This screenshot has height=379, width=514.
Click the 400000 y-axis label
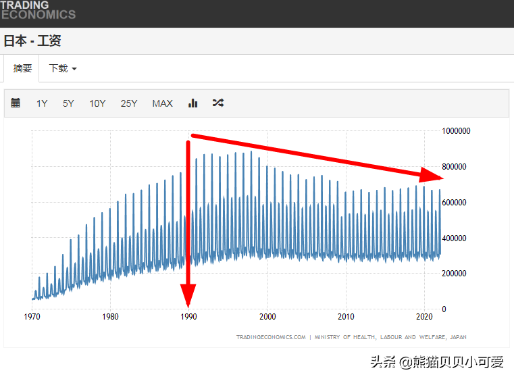pyautogui.click(x=454, y=238)
